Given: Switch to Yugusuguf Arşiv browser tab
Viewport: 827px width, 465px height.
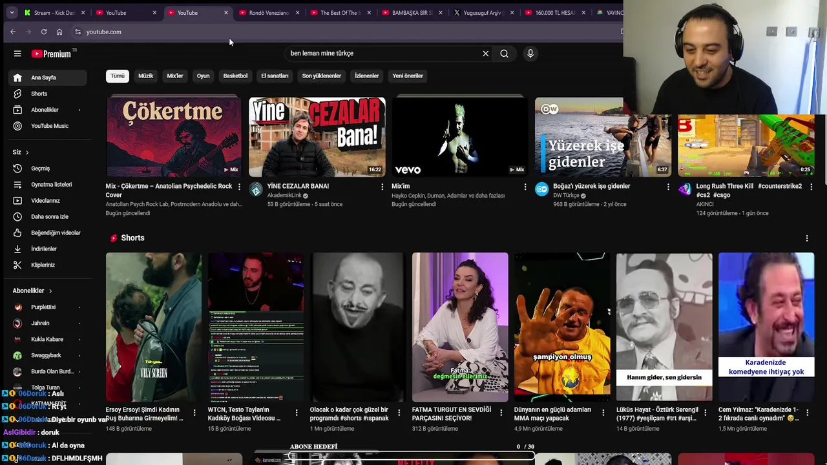Looking at the screenshot, I should pyautogui.click(x=484, y=12).
